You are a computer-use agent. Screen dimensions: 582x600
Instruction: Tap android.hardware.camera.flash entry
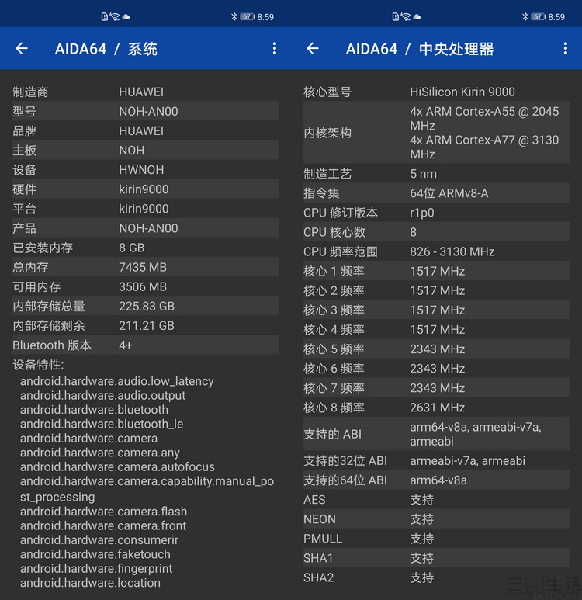103,512
